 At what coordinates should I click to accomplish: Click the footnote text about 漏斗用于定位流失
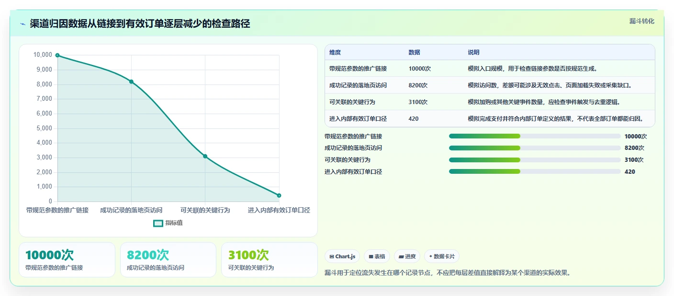[448, 273]
